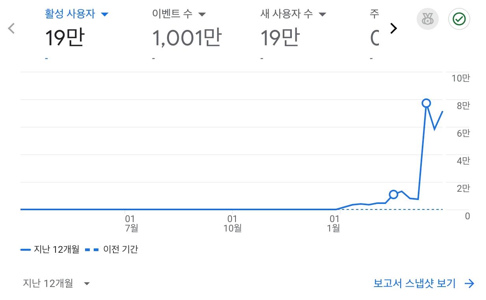Open the 보고서 스냅샷 보기 link
This screenshot has width=486, height=300.
coord(414,283)
